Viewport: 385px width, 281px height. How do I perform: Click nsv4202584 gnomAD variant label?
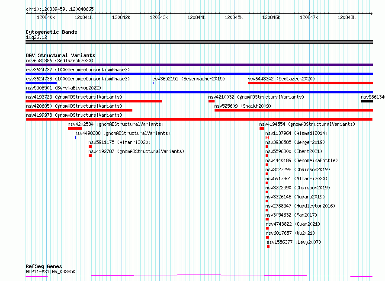coord(115,124)
